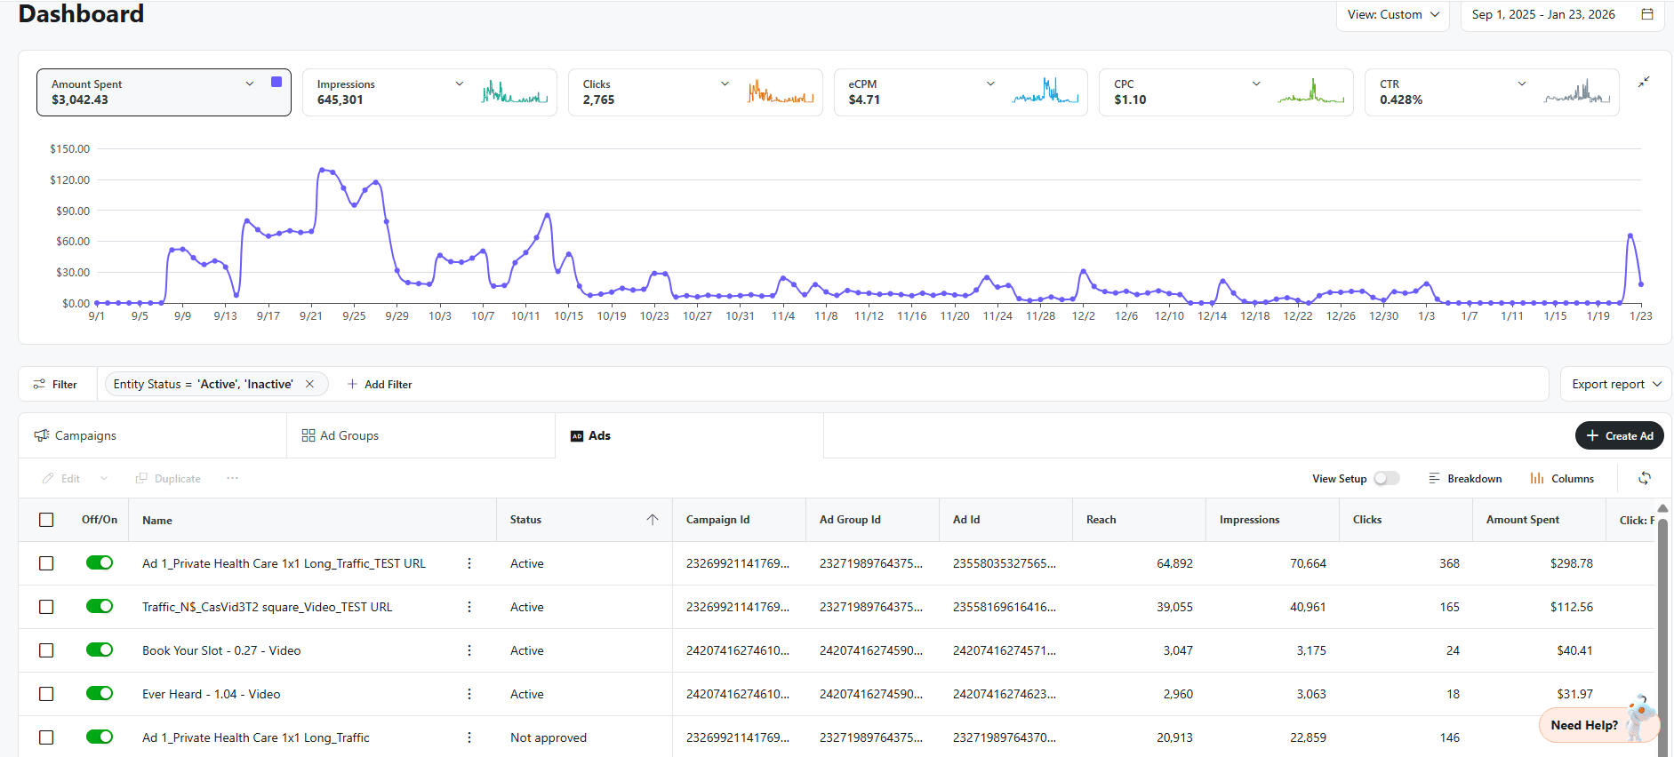Tick the select-all checkbox in table header
The image size is (1674, 757).
[46, 520]
